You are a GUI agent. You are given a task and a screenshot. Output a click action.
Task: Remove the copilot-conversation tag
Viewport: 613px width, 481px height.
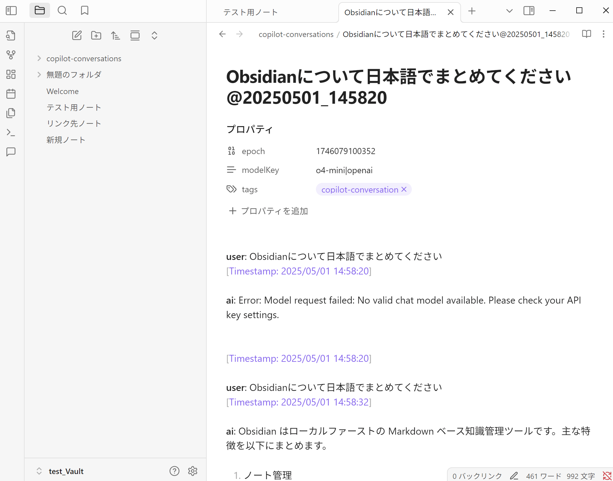coord(404,189)
